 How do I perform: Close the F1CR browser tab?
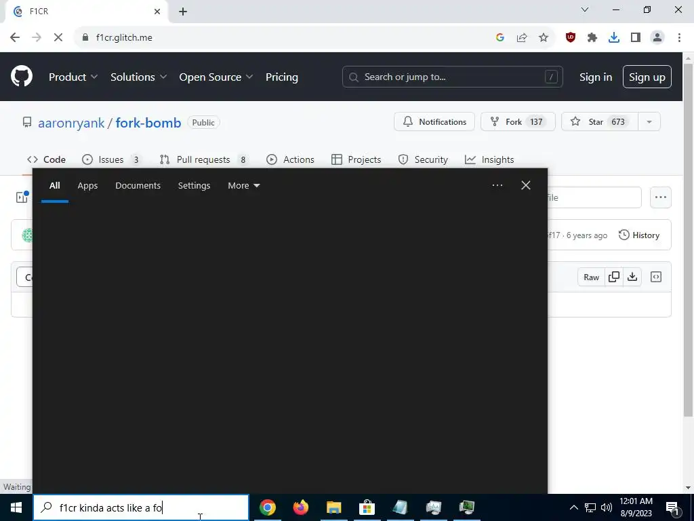click(x=157, y=12)
